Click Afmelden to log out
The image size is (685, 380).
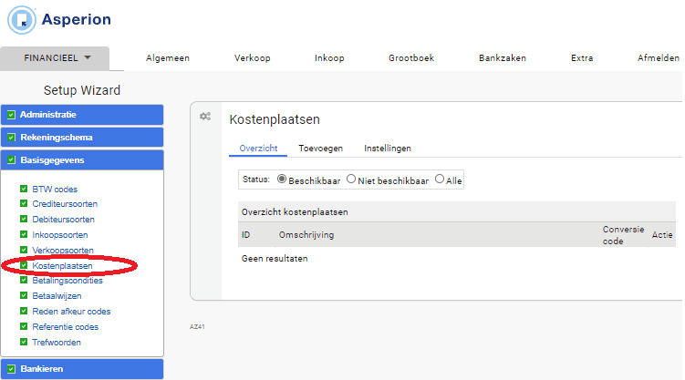[x=659, y=58]
